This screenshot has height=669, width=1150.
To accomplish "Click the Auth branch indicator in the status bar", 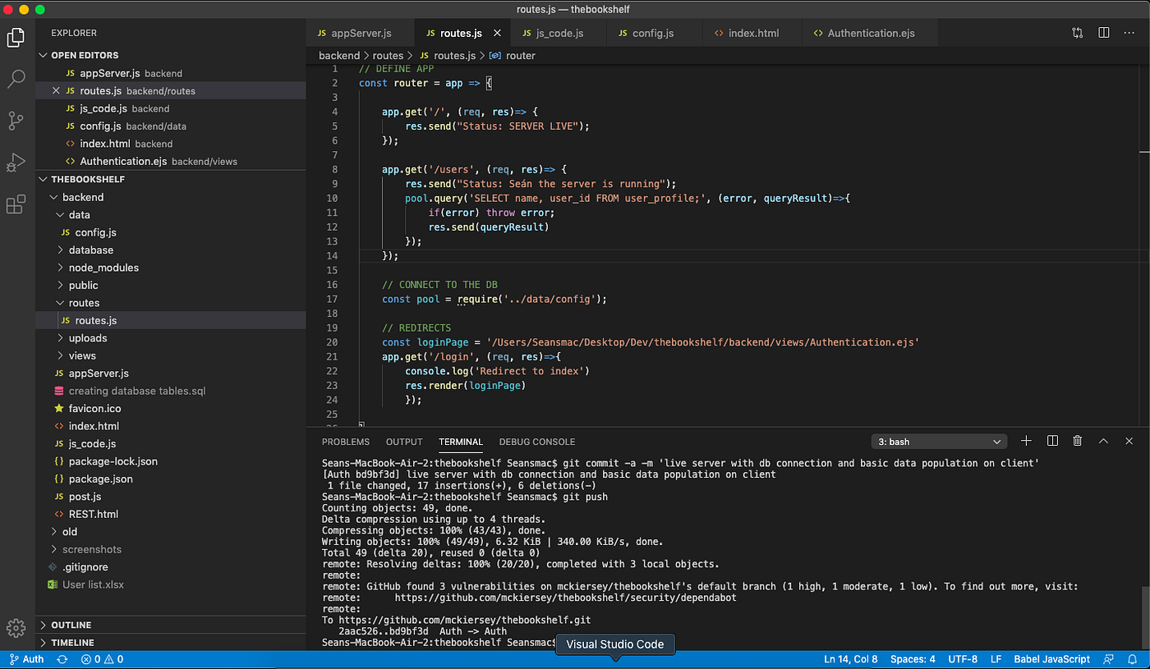I will coord(26,658).
